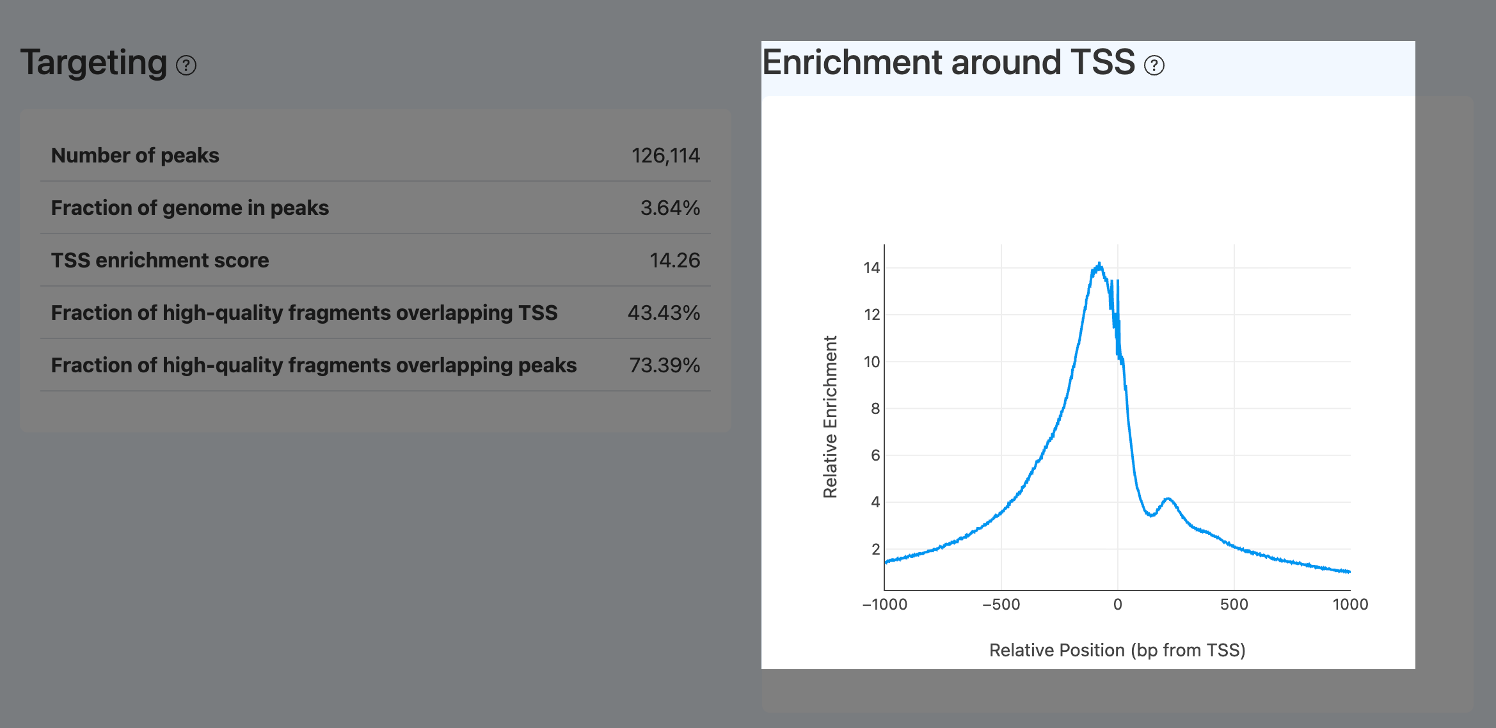Click the -500 tick on the x-axis

pos(1003,604)
